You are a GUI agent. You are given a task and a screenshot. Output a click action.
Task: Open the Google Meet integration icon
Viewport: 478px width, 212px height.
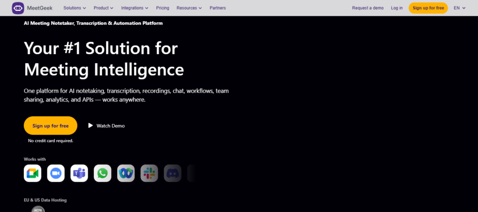tap(33, 173)
